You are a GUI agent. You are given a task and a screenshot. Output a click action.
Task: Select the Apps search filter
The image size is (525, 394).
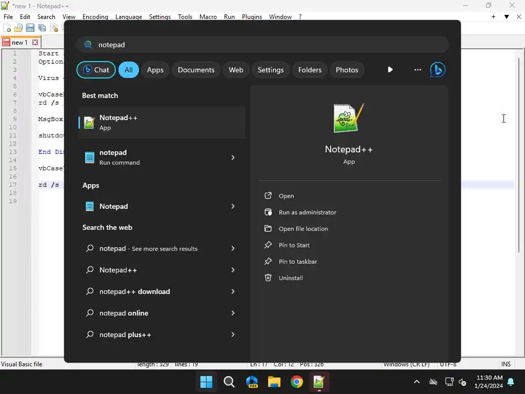pos(155,70)
